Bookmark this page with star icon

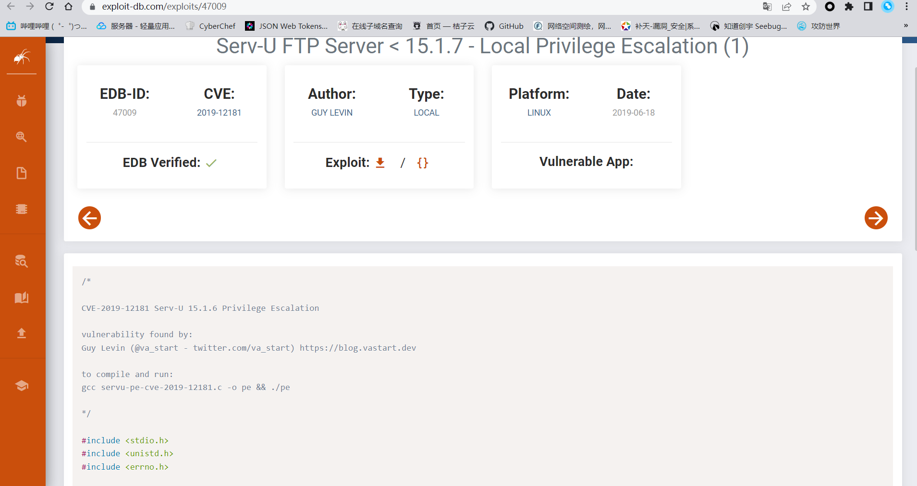click(806, 7)
